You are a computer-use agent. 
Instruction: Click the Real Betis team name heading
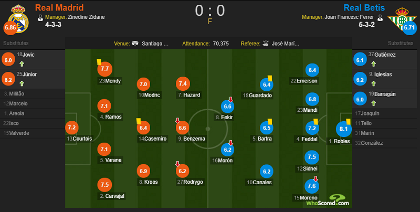(364, 7)
